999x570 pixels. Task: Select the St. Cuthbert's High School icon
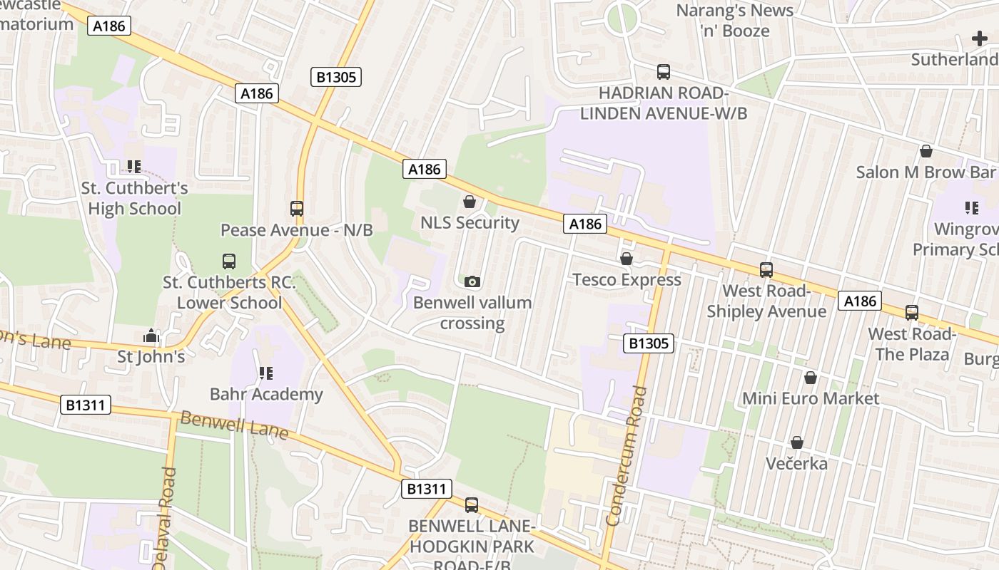pos(134,167)
